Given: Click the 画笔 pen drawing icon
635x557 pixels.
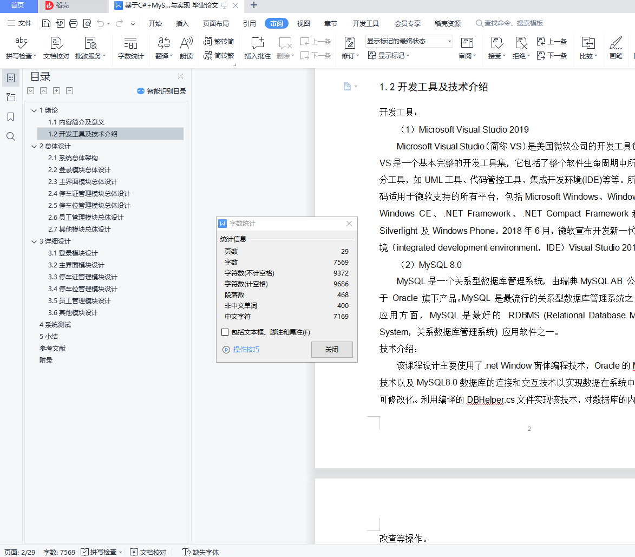Looking at the screenshot, I should tap(616, 48).
